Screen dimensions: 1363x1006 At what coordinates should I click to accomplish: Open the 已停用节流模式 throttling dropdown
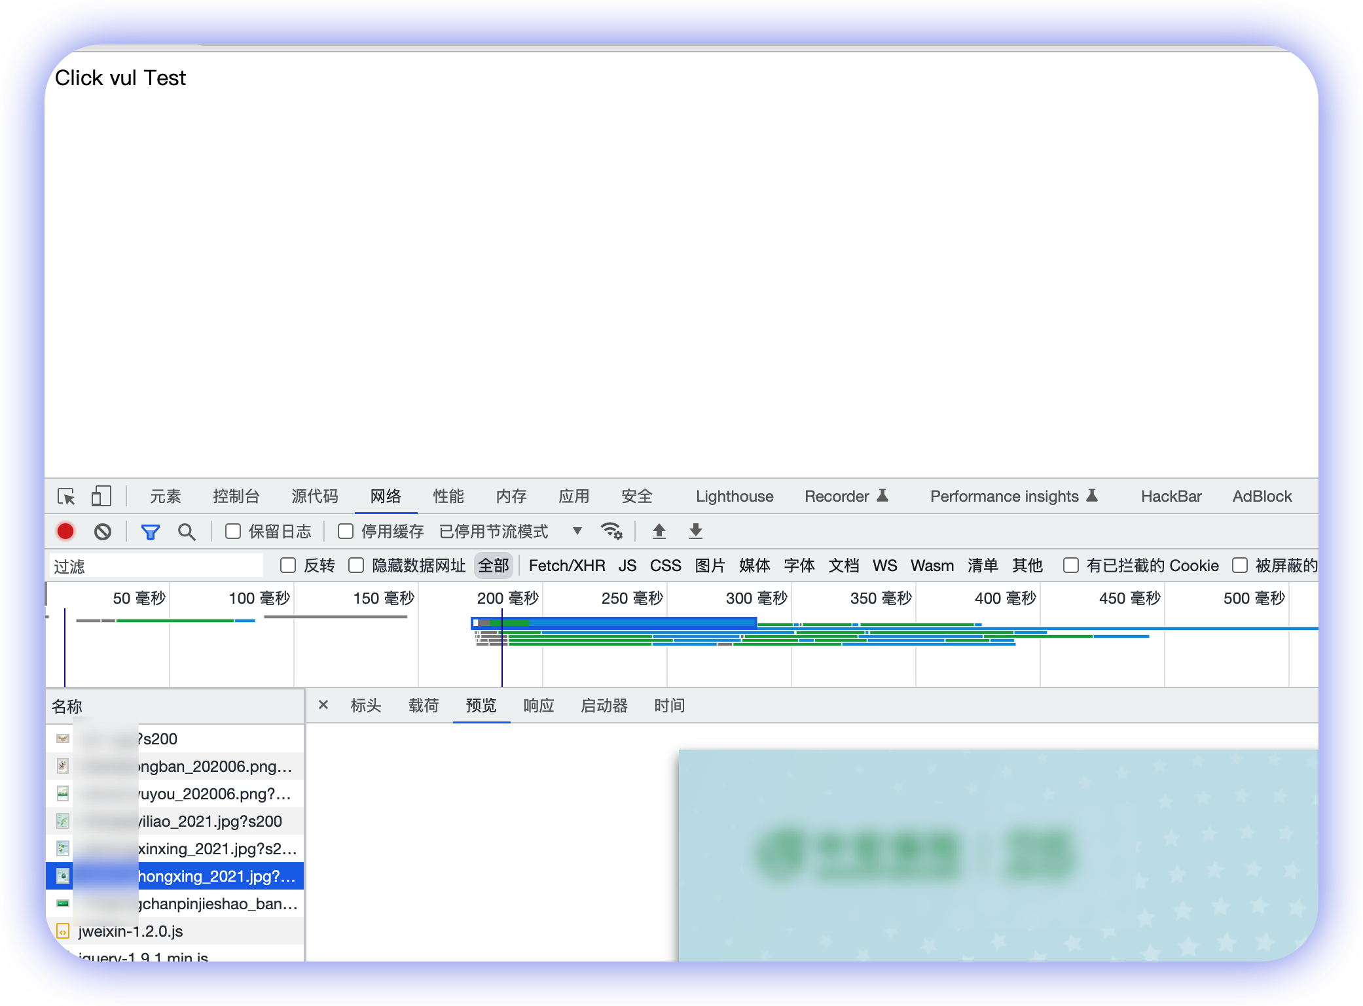511,531
